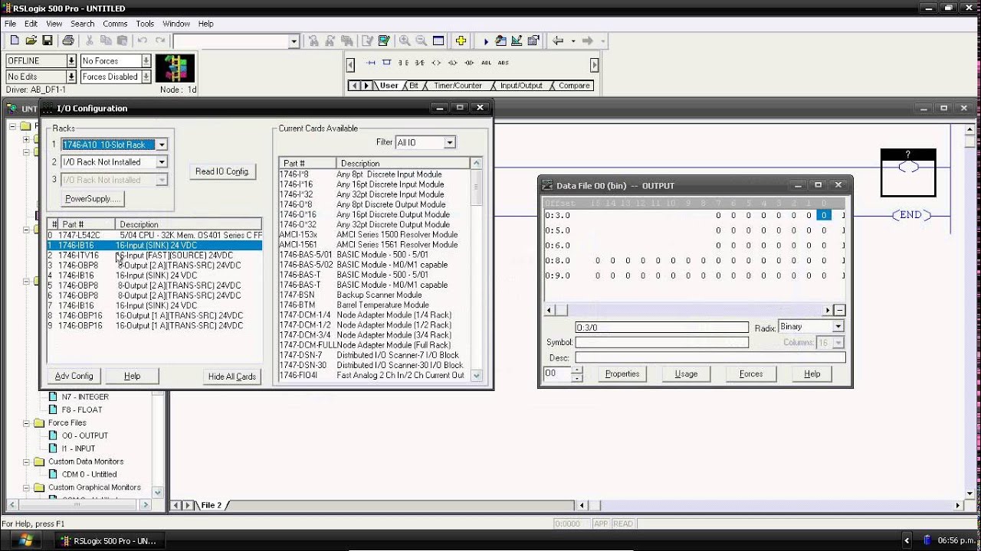This screenshot has height=551, width=981.
Task: Click the Undo arrow icon
Action: (143, 41)
